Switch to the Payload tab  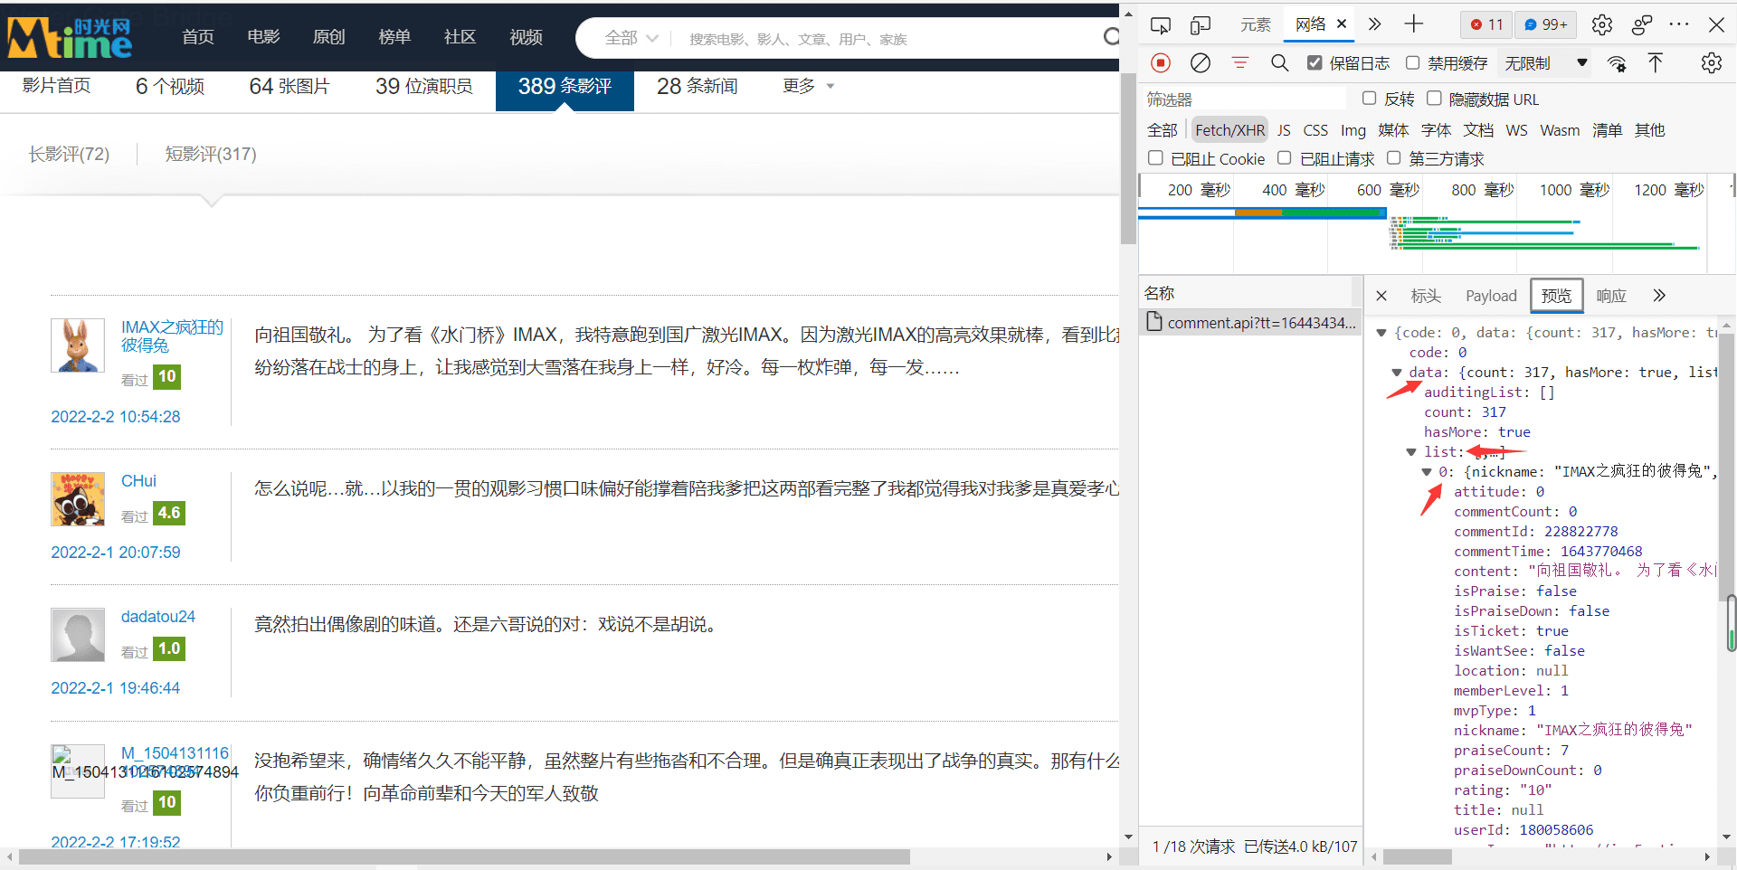(x=1490, y=296)
